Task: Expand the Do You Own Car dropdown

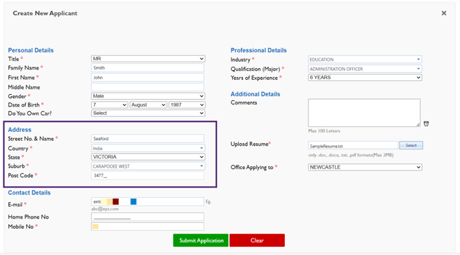Action: tap(148, 113)
